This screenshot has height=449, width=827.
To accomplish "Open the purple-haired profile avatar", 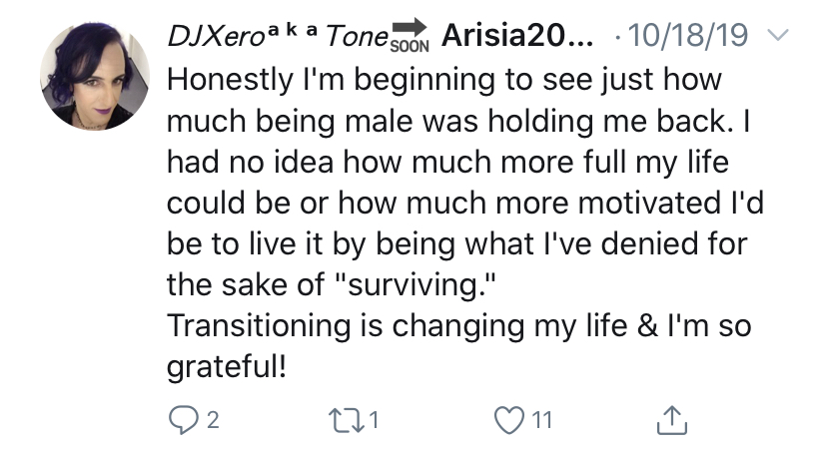I will (x=95, y=76).
